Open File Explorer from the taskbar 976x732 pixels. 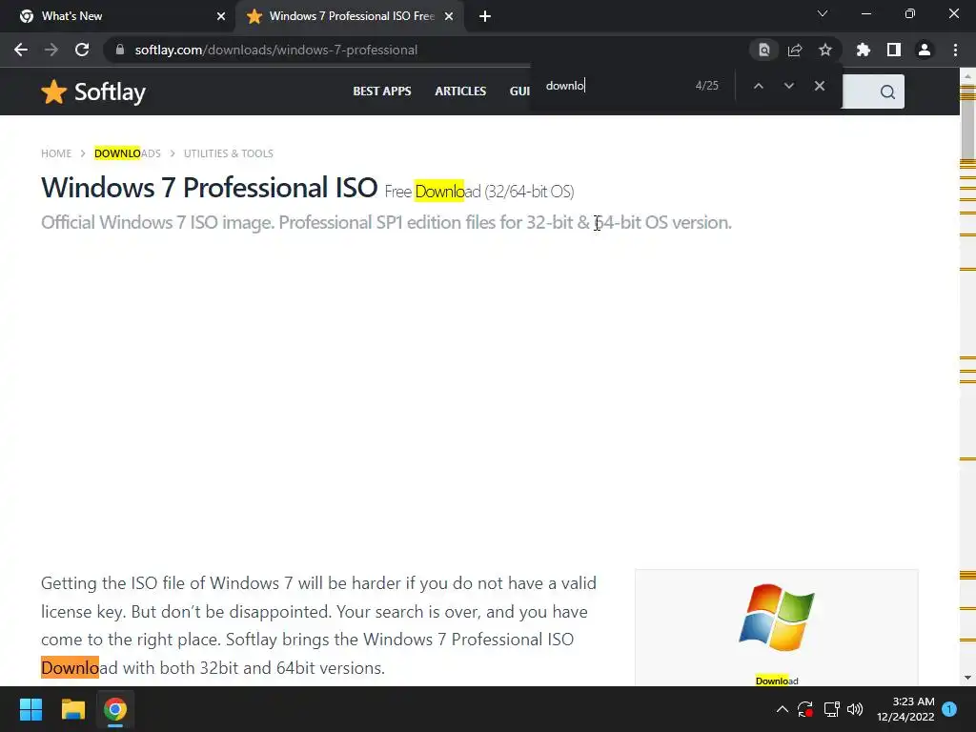pyautogui.click(x=72, y=709)
